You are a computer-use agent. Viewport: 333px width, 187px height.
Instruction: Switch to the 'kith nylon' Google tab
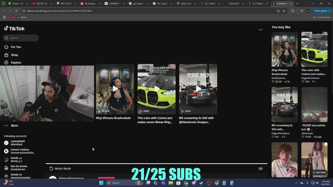pos(162,4)
